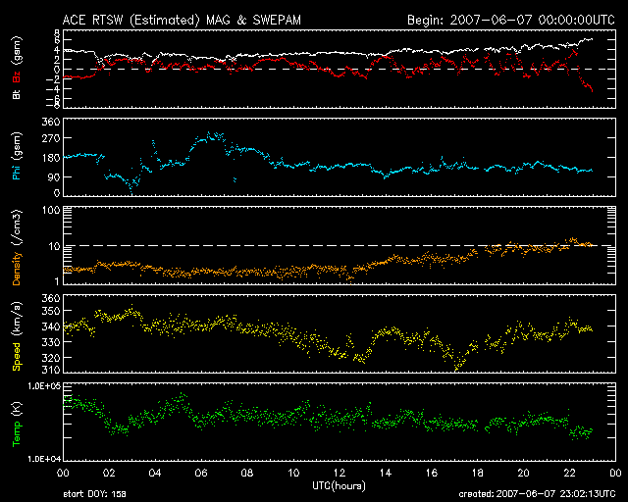Screen dimensions: 628x502
Task: Click the "16" hour tick label
Action: point(432,473)
